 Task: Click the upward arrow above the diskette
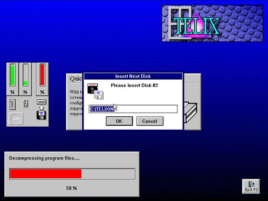[x=42, y=107]
